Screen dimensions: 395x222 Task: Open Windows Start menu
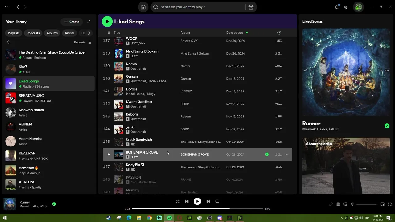pyautogui.click(x=5, y=218)
